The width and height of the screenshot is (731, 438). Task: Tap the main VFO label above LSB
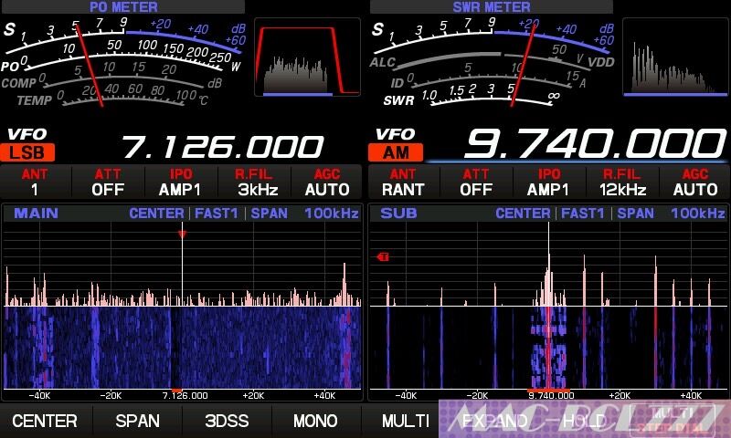point(27,134)
